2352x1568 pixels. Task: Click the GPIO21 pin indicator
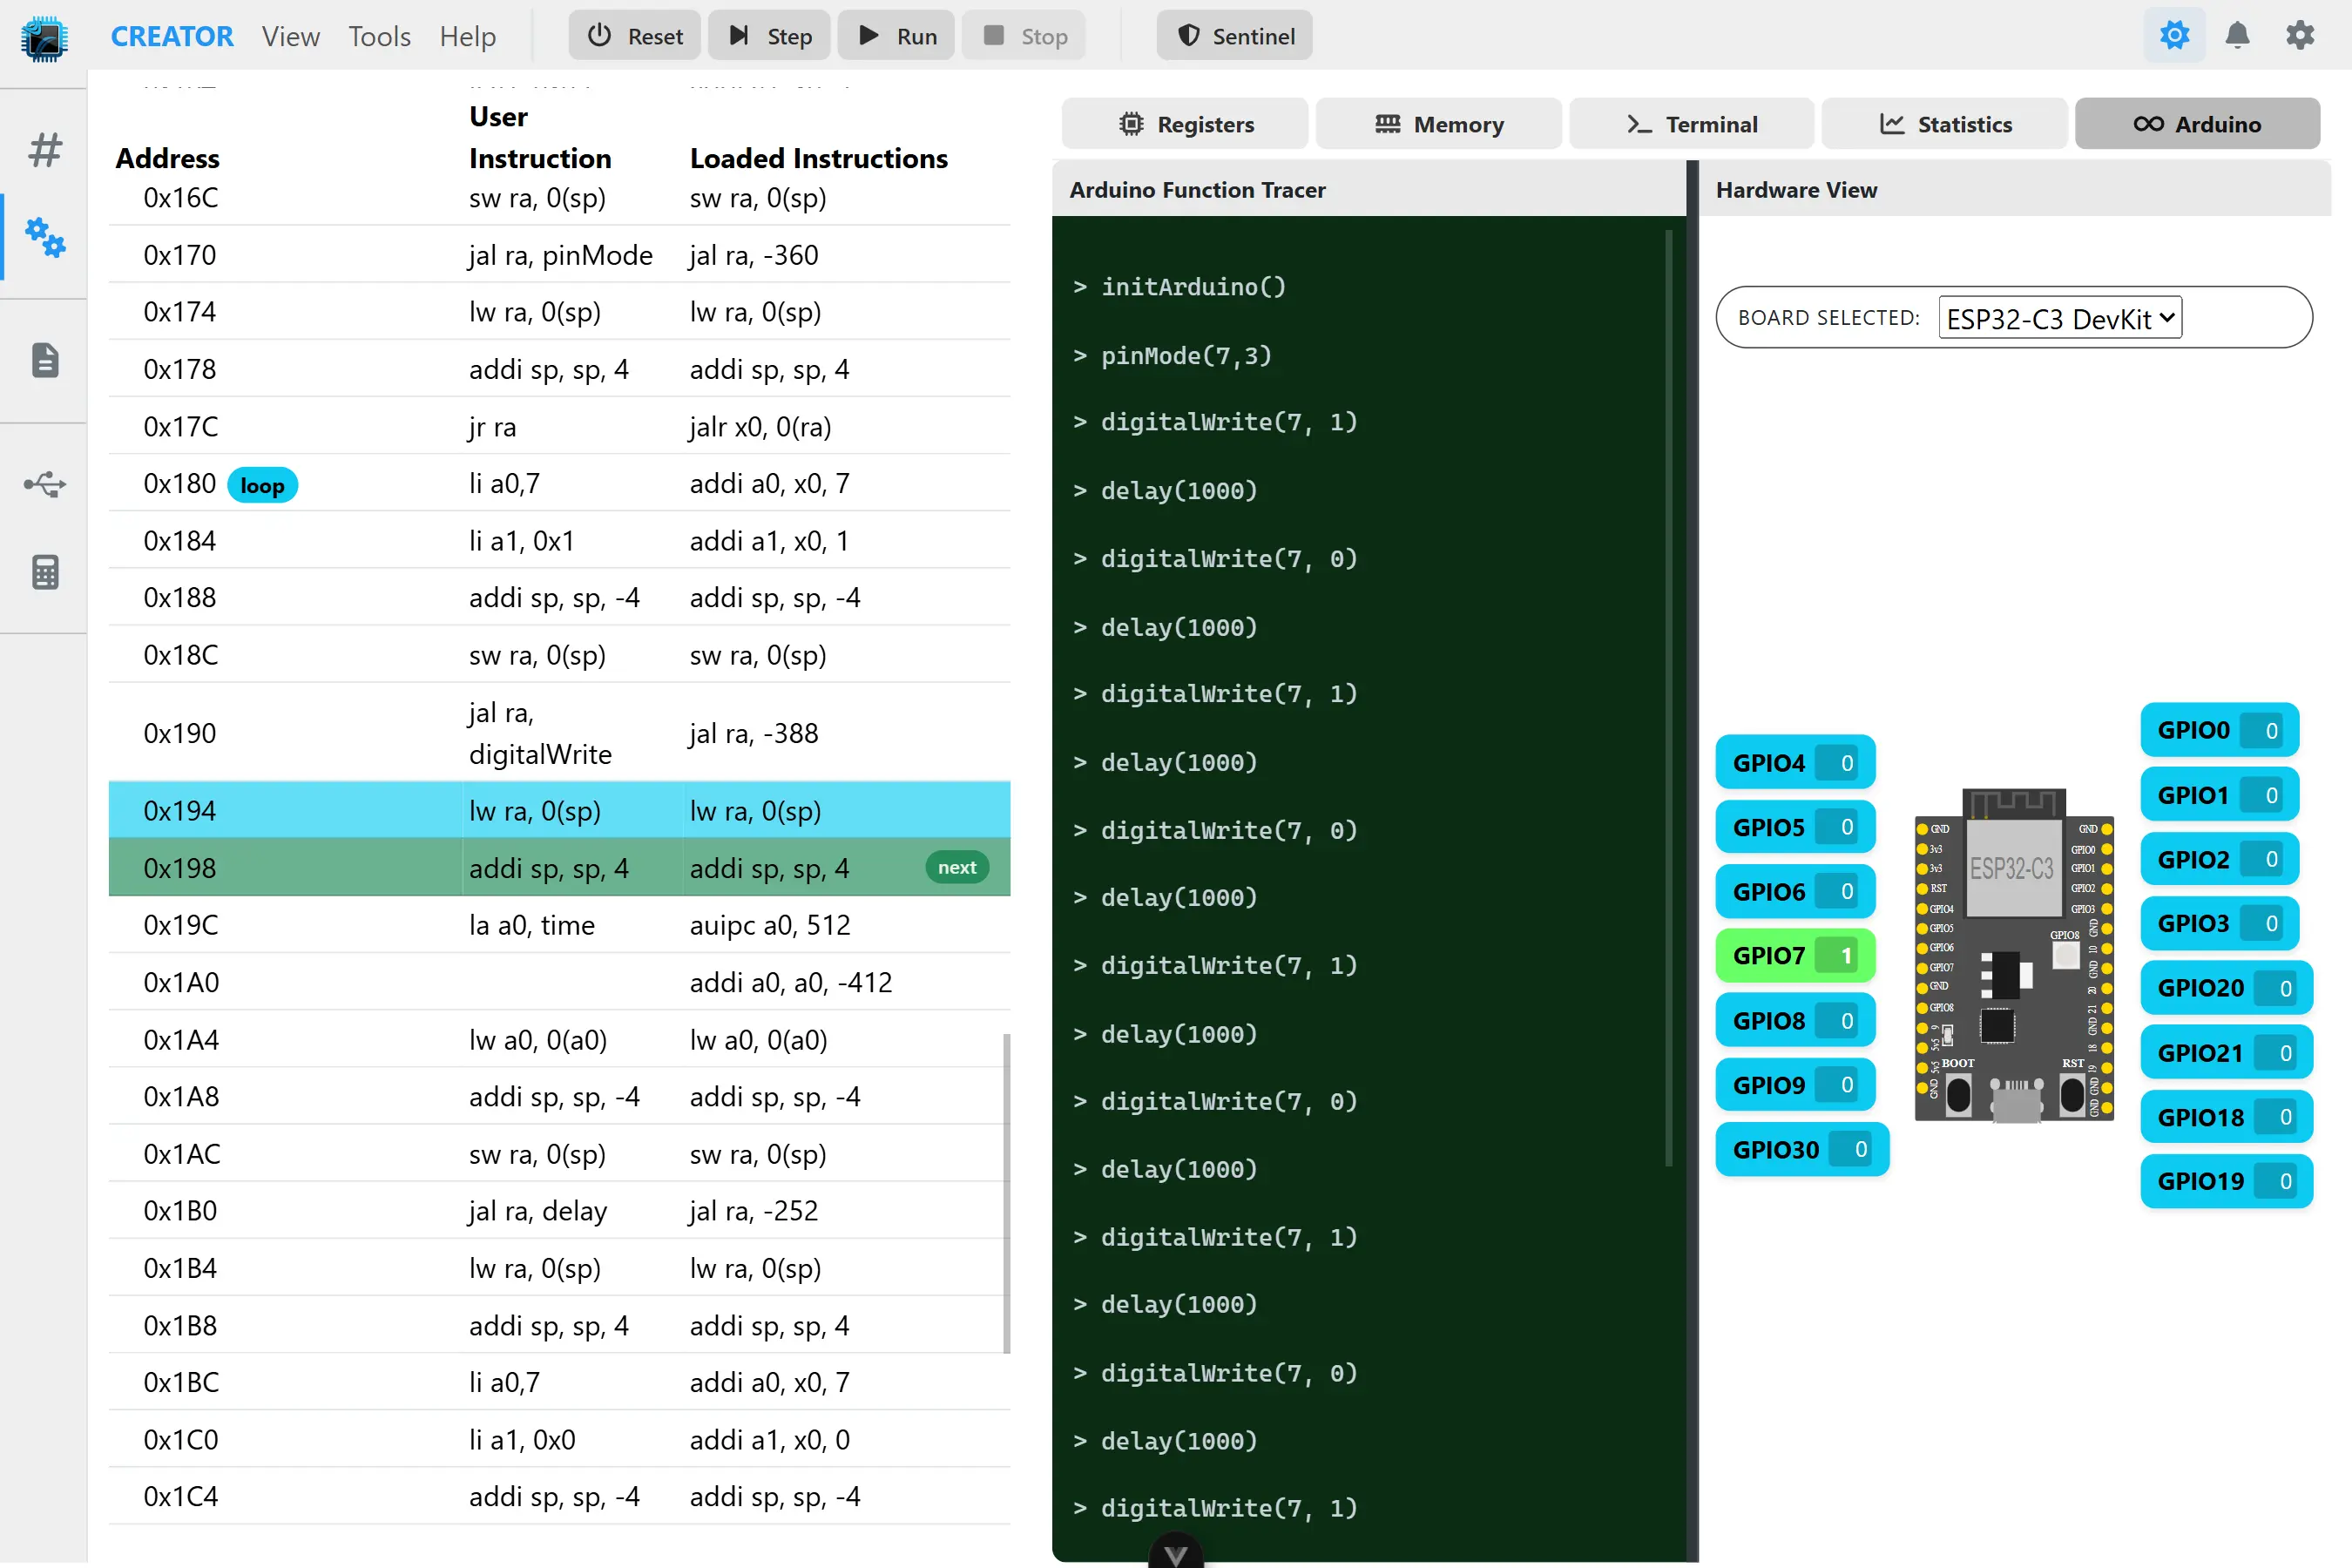click(2227, 1053)
